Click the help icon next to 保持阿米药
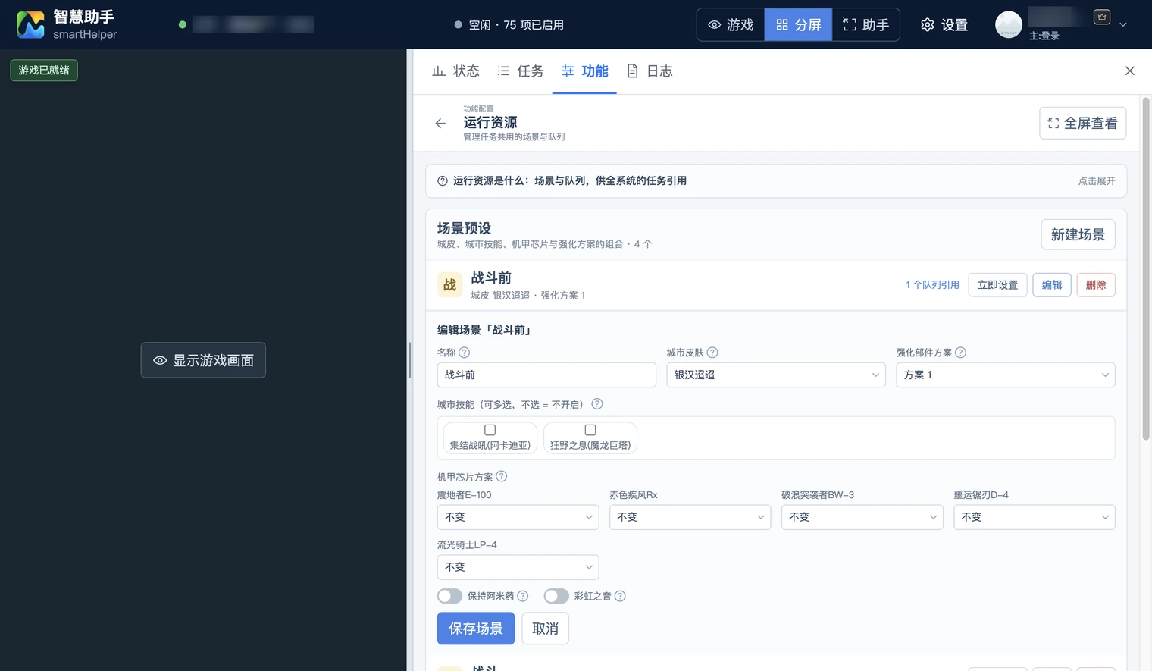 point(523,596)
